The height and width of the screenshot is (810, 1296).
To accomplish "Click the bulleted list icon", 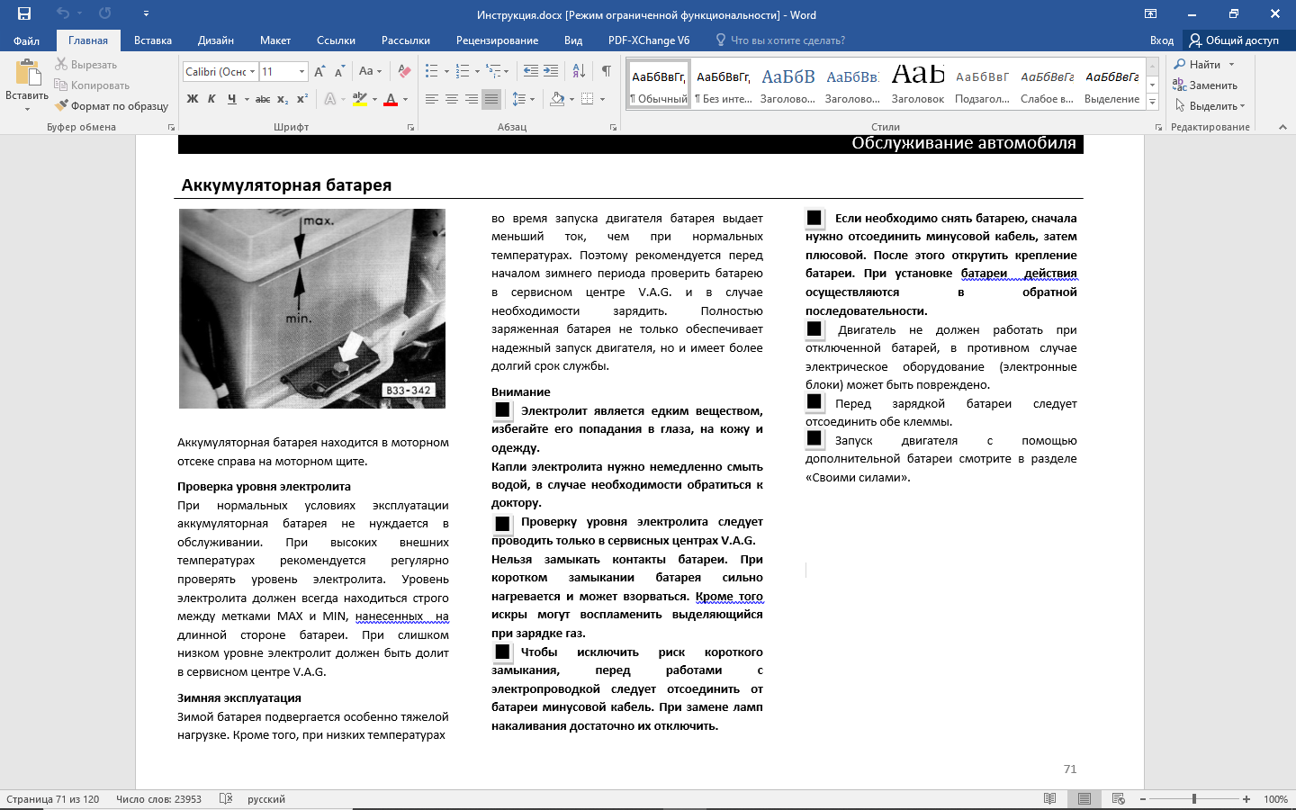I will click(432, 71).
